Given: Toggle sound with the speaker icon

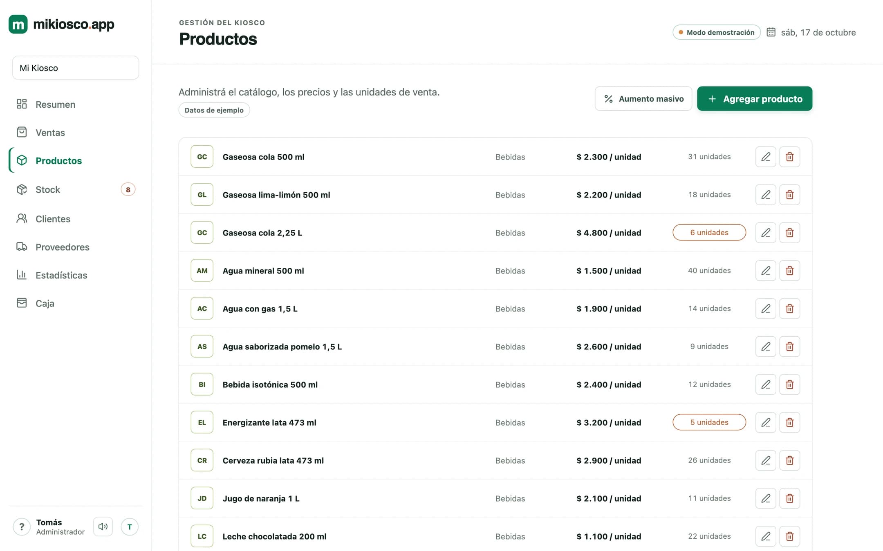Looking at the screenshot, I should click(103, 527).
